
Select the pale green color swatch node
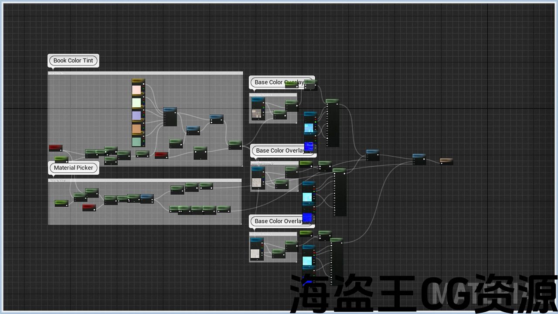[136, 103]
